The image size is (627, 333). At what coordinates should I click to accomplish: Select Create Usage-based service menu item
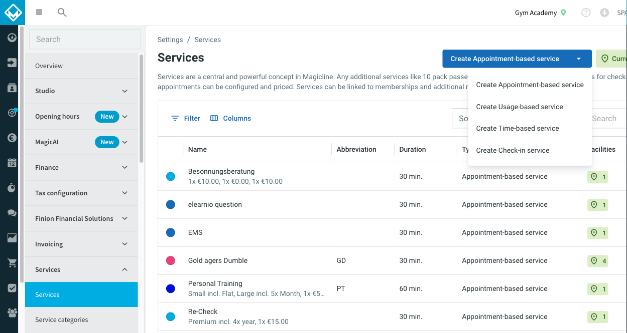click(530, 107)
